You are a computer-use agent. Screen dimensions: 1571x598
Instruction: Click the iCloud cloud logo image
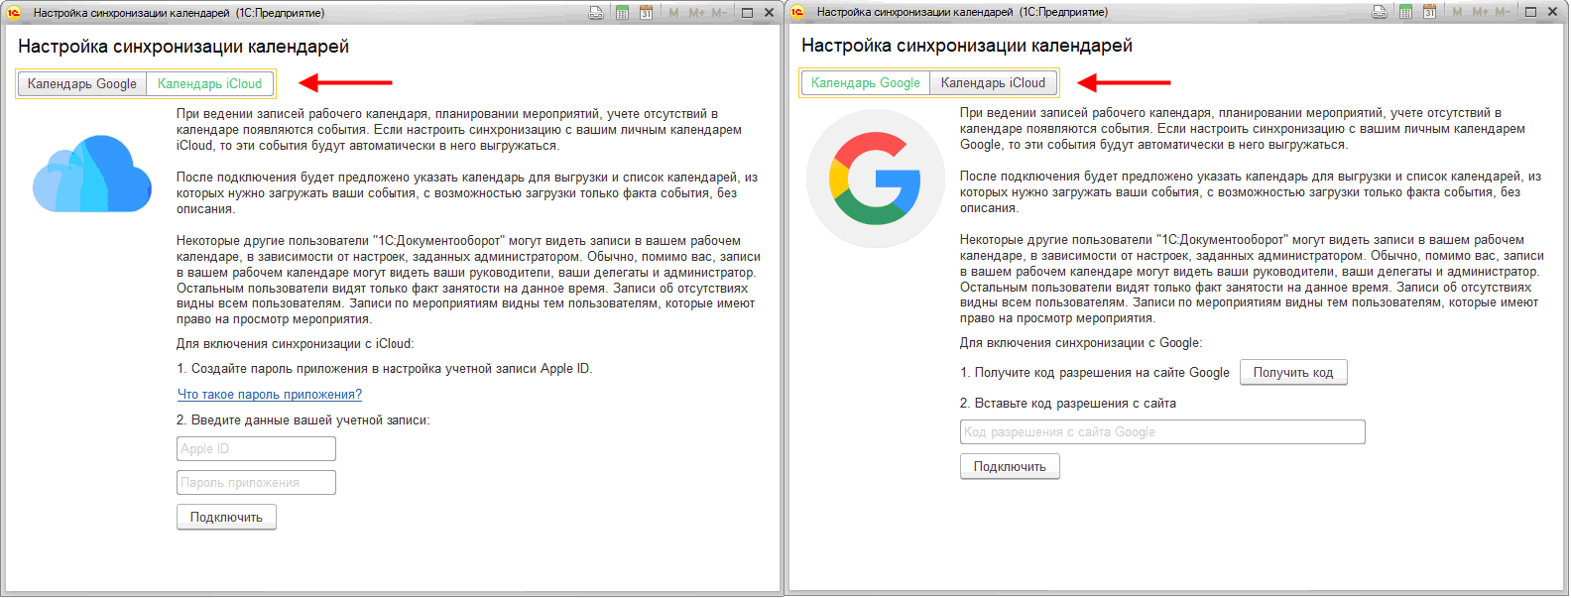tap(92, 174)
